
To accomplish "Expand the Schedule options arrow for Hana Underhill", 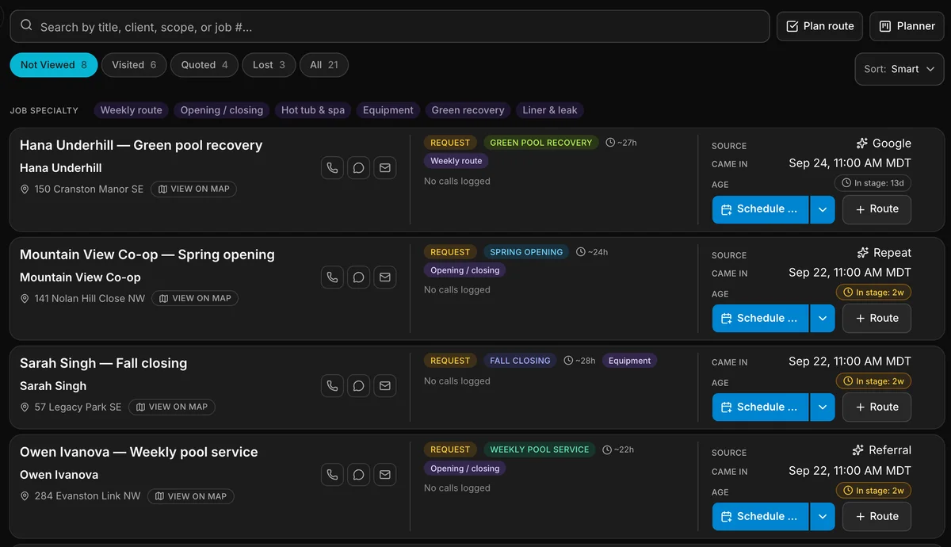I will click(x=822, y=209).
